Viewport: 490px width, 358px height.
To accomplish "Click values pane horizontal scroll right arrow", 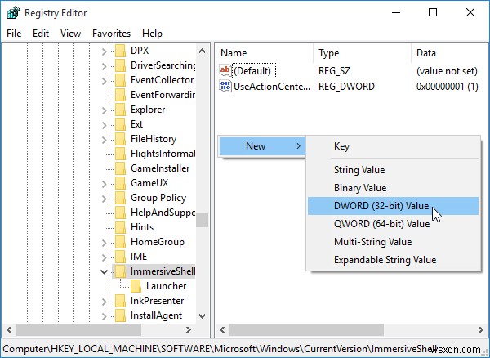I will point(481,329).
